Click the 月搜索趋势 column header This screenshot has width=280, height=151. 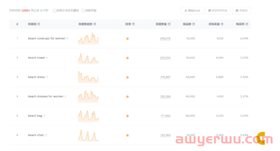[85, 24]
